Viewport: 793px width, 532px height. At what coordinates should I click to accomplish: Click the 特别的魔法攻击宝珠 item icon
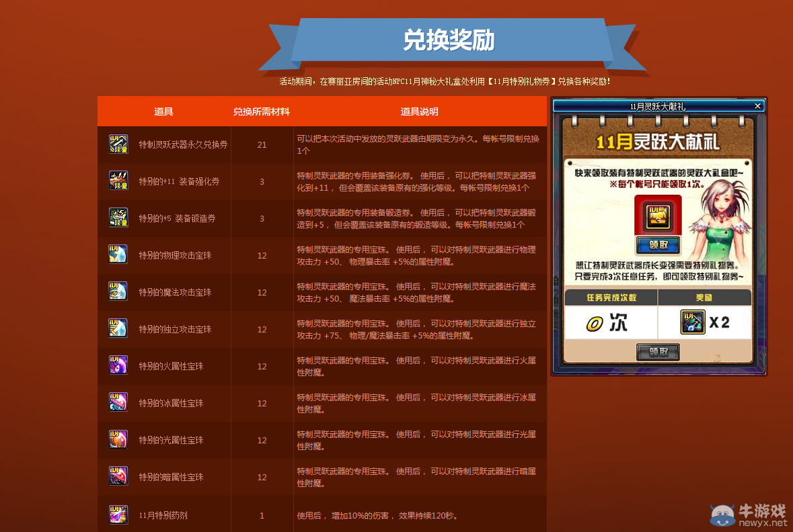(118, 292)
